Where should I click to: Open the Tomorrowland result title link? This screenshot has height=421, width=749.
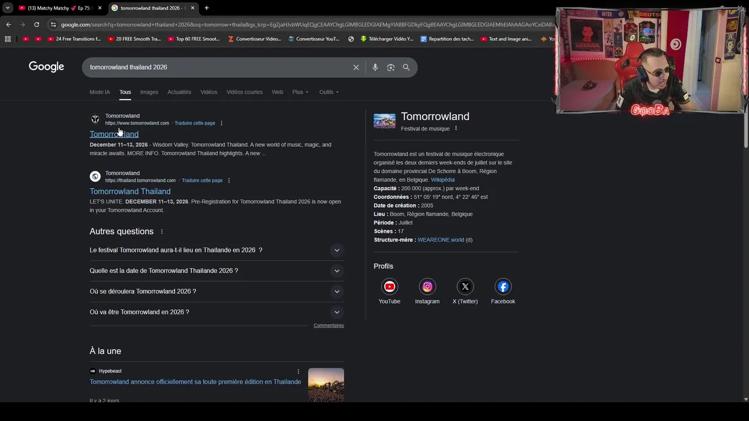pyautogui.click(x=114, y=134)
